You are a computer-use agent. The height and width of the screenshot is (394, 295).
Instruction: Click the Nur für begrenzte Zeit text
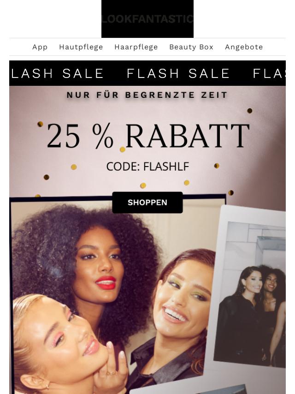point(147,95)
